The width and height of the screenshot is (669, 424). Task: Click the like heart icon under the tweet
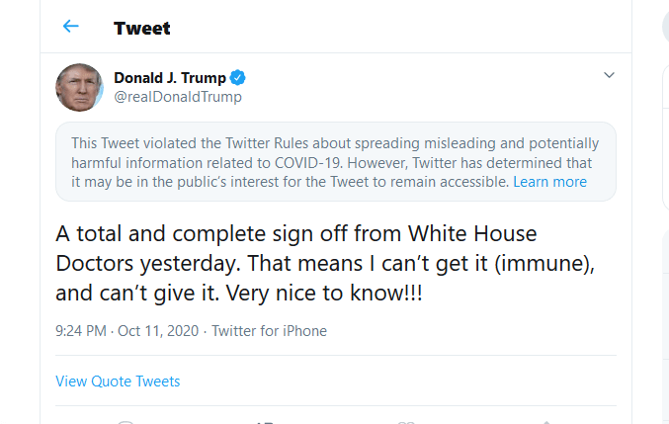(405, 421)
